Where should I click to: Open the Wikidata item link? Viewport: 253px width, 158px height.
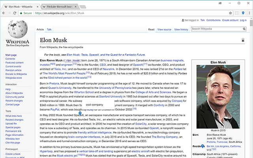click(13, 139)
